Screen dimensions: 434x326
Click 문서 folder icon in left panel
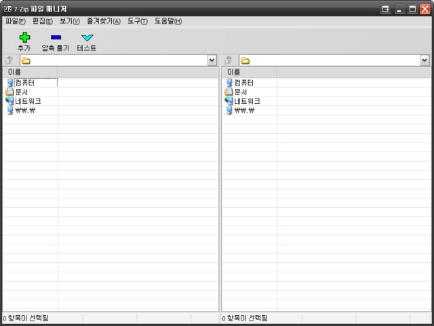(9, 92)
